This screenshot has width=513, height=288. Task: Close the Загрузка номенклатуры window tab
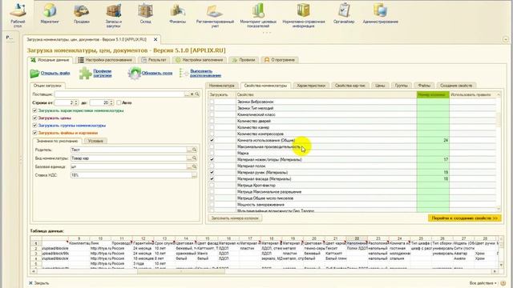coord(156,39)
